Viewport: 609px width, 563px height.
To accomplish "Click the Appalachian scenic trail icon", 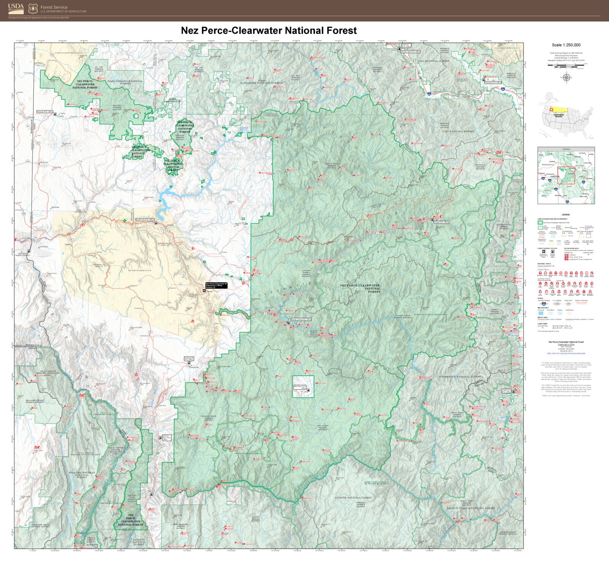I will (540, 273).
